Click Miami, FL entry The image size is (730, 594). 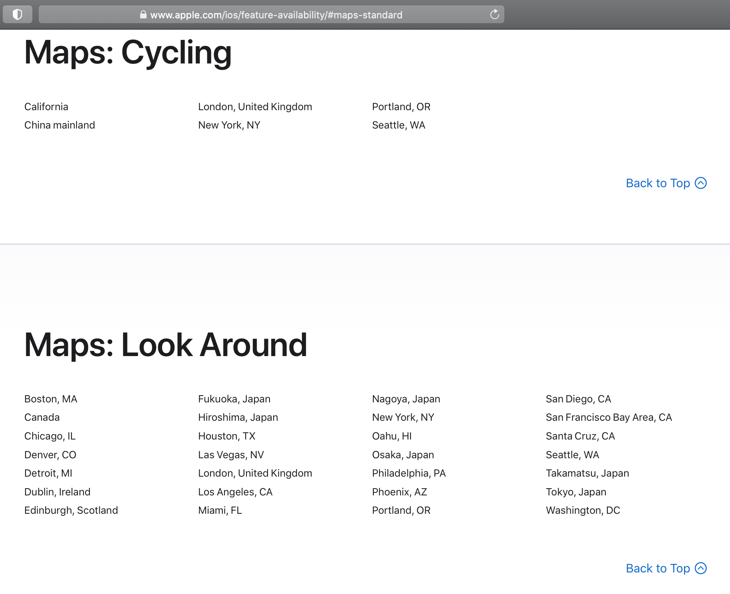pyautogui.click(x=220, y=511)
